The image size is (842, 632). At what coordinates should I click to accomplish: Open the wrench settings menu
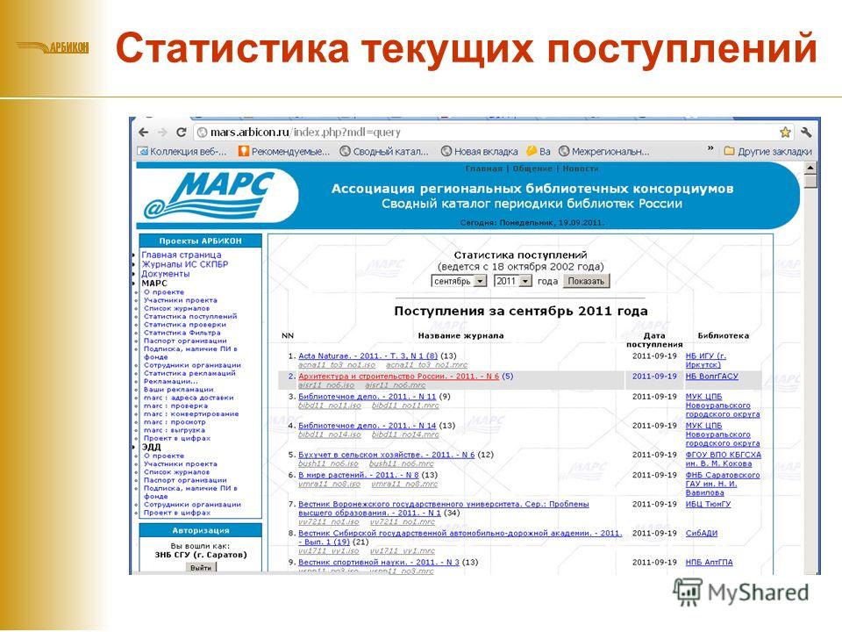click(x=806, y=133)
